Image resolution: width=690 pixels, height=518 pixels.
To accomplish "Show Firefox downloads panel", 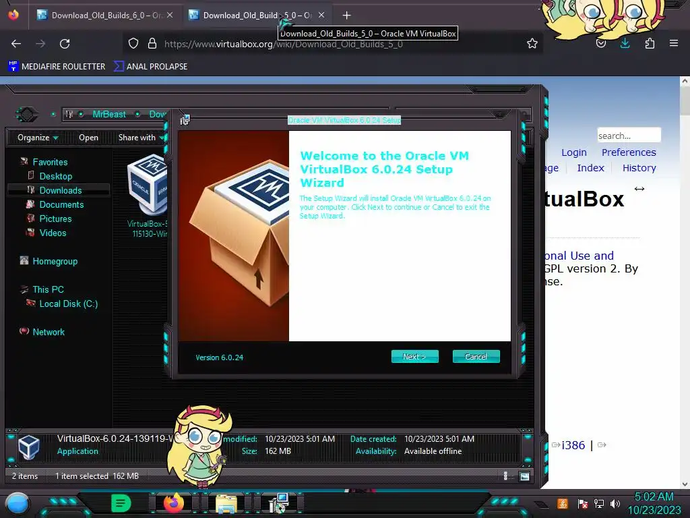I will pos(625,43).
